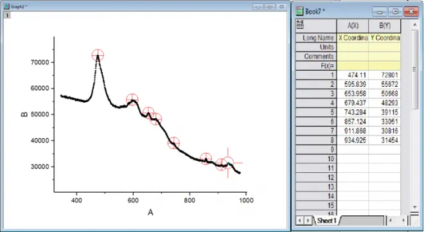This screenshot has width=424, height=232.
Task: Click vertical scrollbar down arrow in Book7
Action: tap(415, 207)
